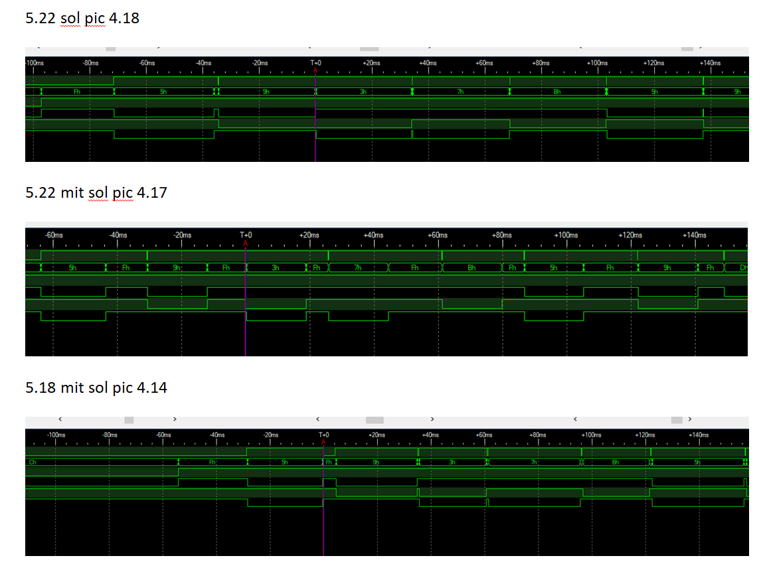Select bus value 7h in pic 4.14 waveform

(534, 462)
